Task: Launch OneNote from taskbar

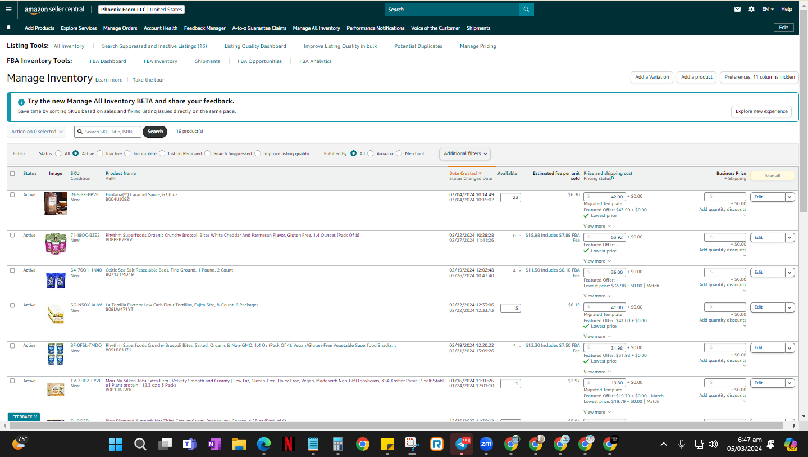Action: (214, 444)
